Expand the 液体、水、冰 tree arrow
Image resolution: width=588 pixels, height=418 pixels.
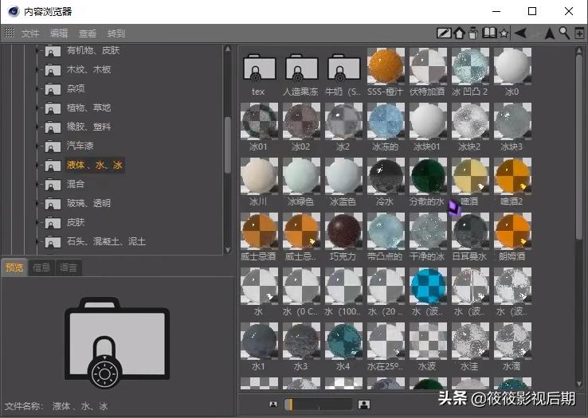pyautogui.click(x=37, y=165)
